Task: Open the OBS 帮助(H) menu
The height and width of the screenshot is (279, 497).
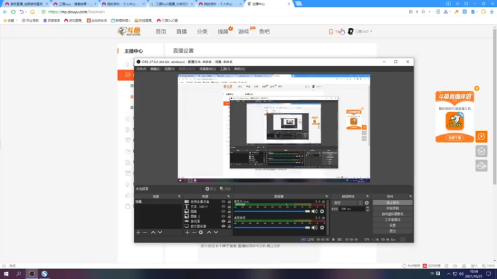Action: tap(239, 69)
